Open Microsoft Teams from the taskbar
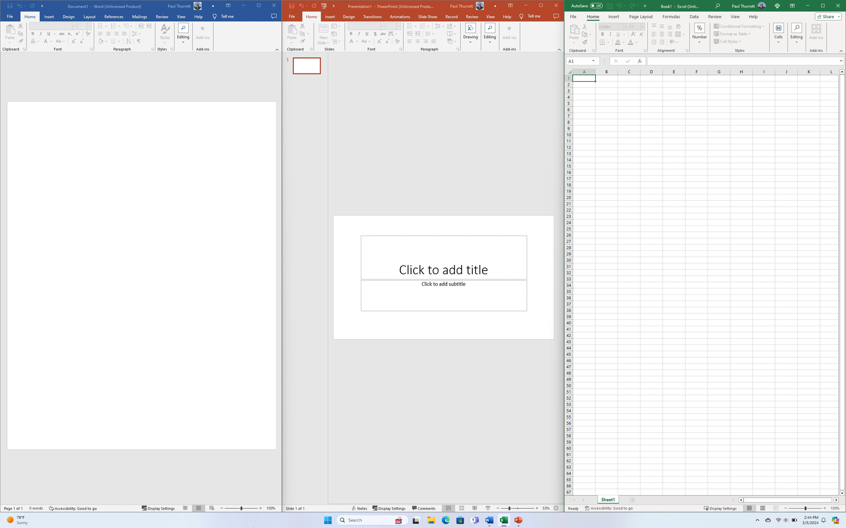Image resolution: width=846 pixels, height=528 pixels. click(475, 520)
